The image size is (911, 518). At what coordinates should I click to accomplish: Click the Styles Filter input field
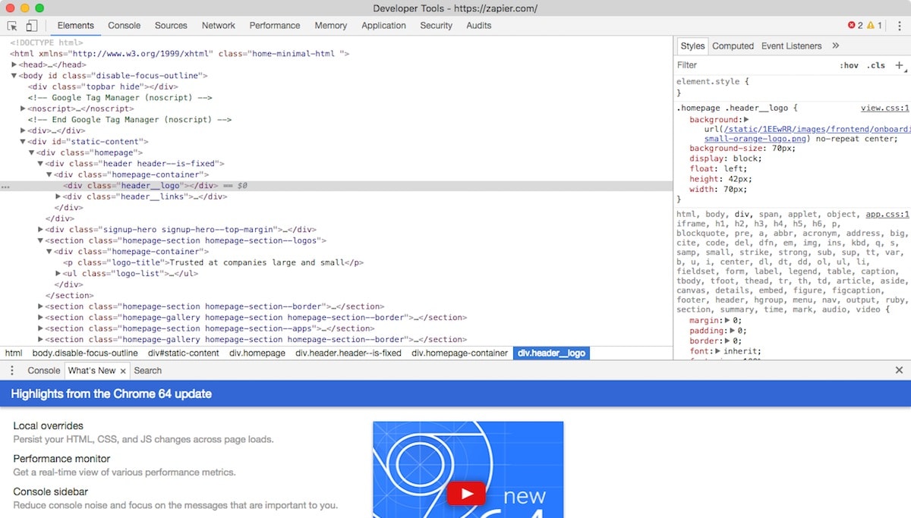(752, 65)
